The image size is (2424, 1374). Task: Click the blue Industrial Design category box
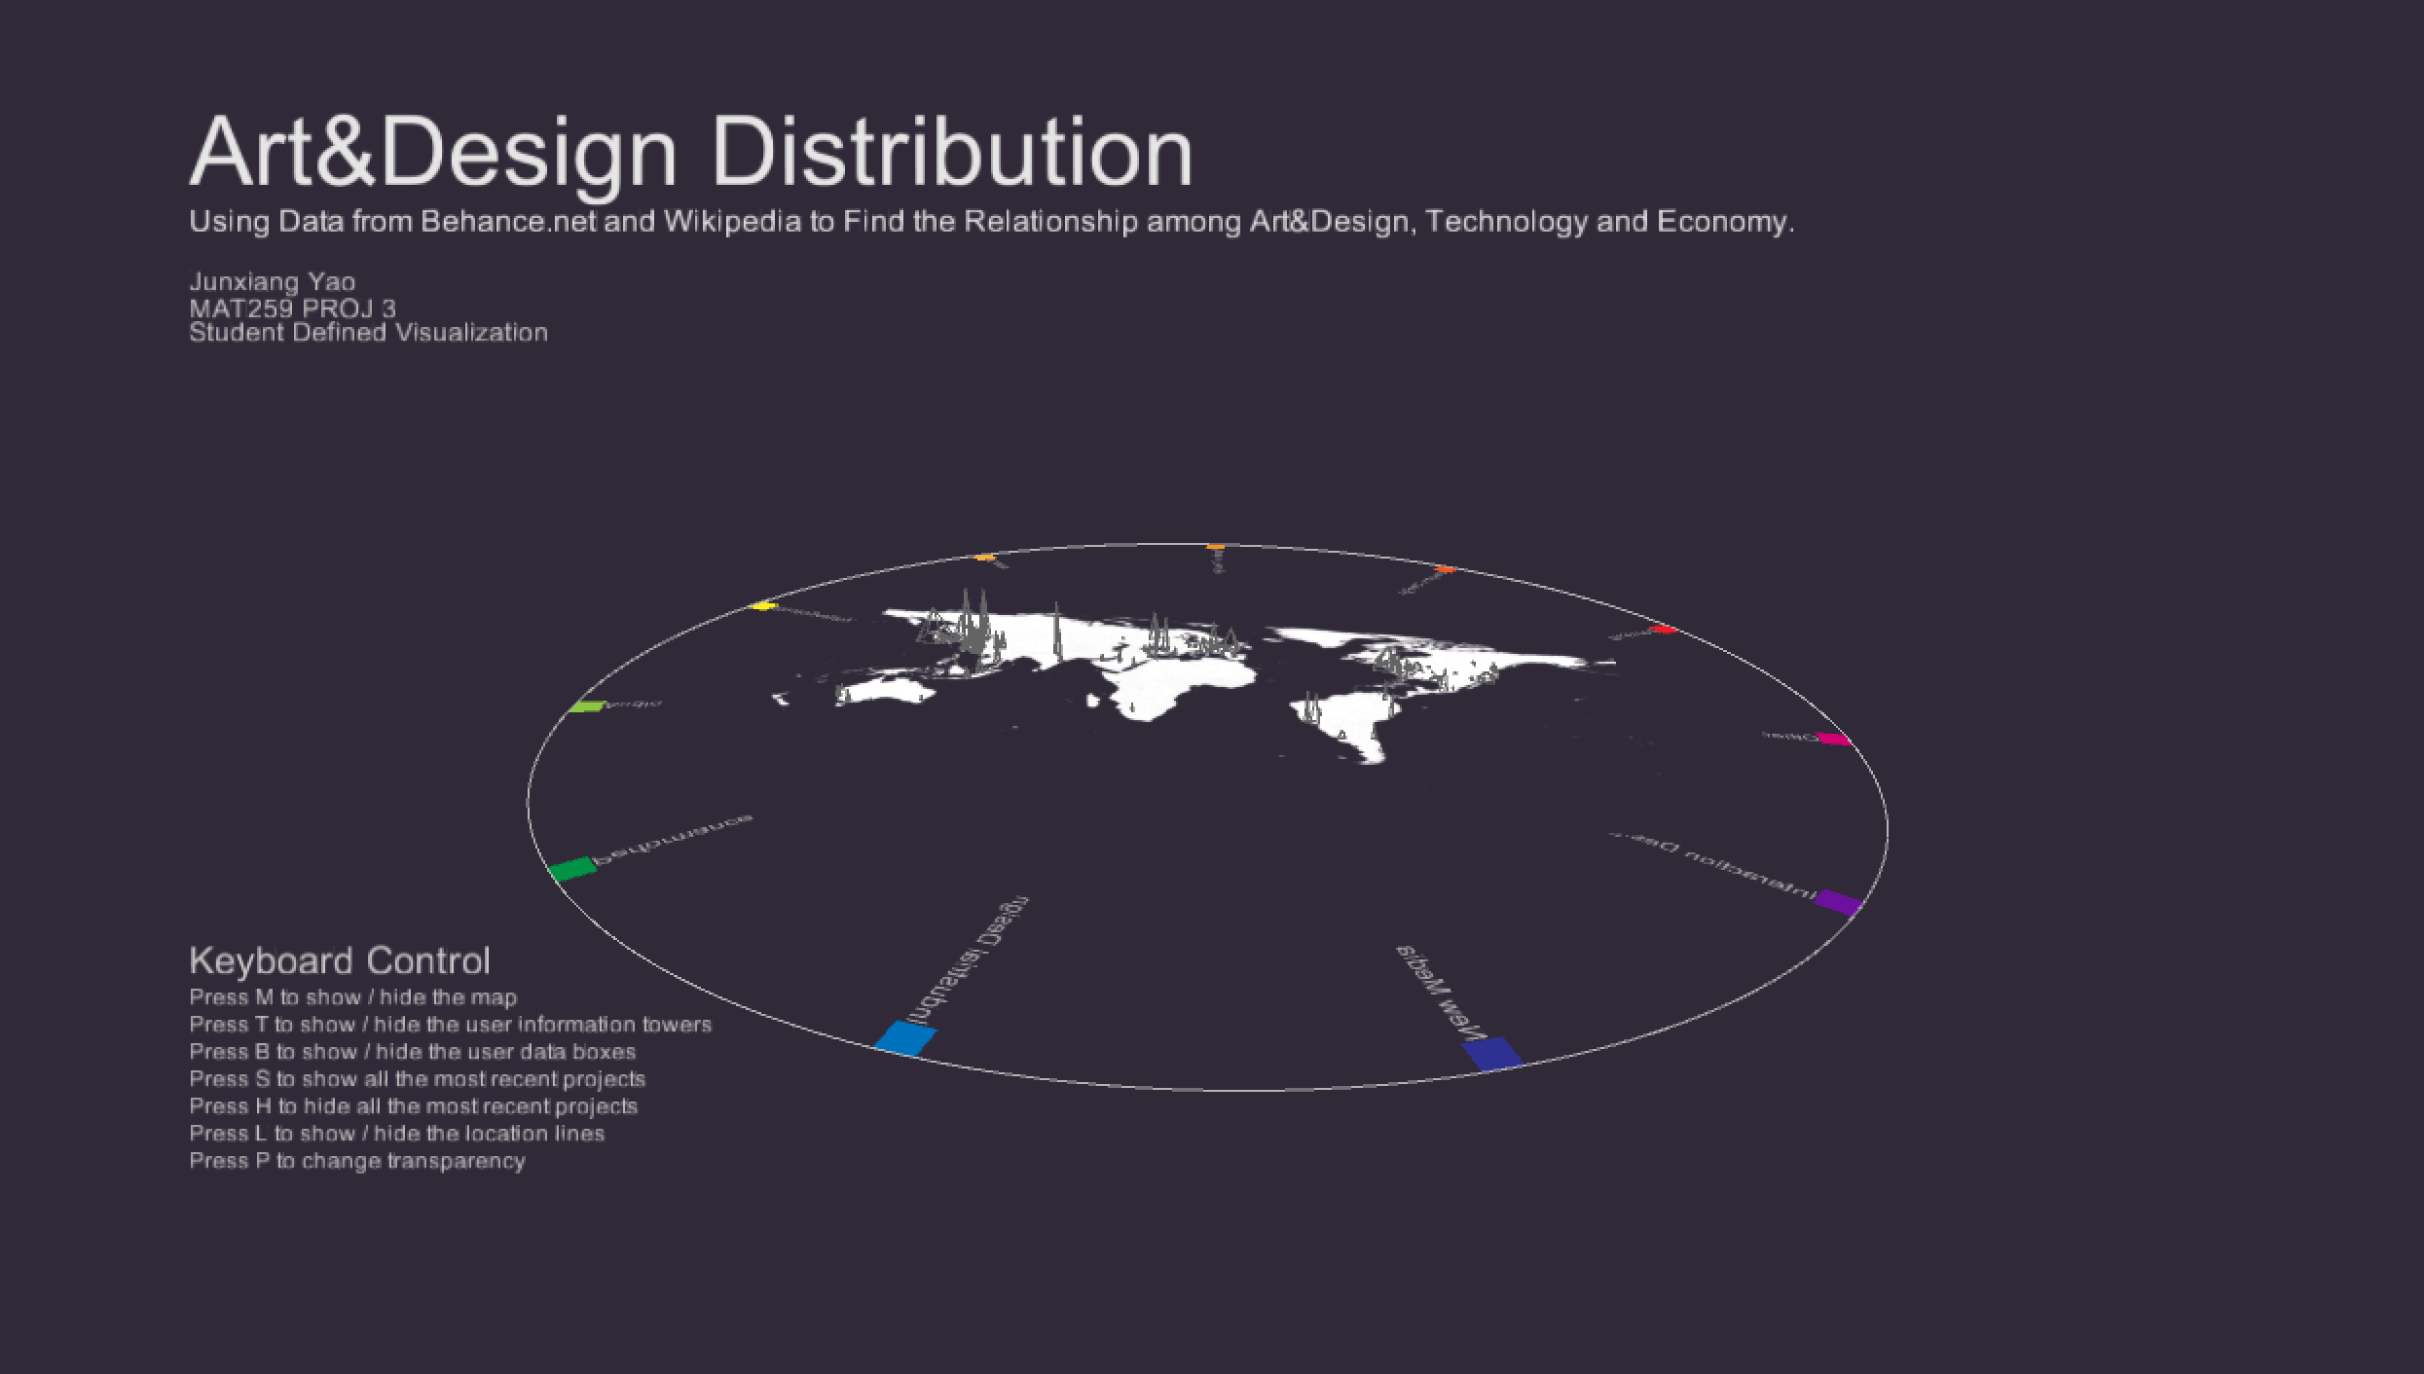(x=905, y=1037)
